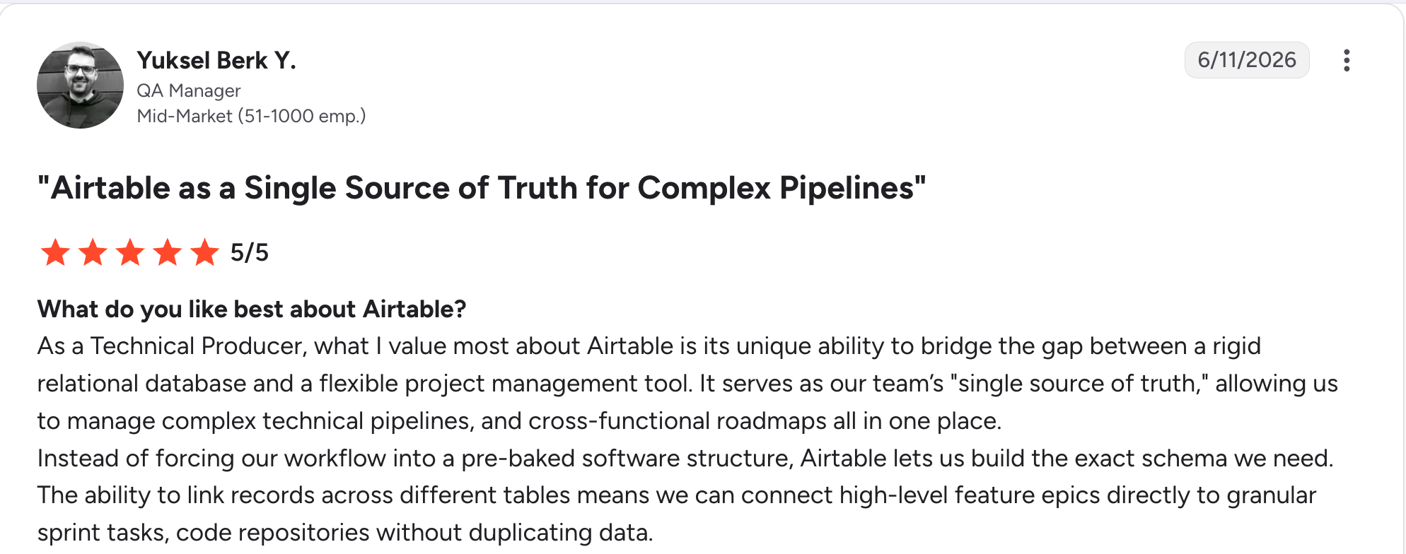Open the three-dot more options menu

(x=1347, y=60)
